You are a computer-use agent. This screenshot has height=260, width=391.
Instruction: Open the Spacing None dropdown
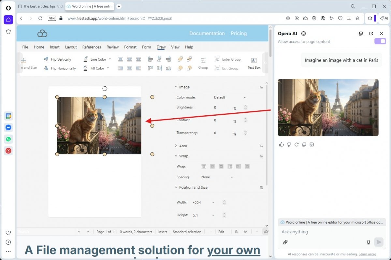(217, 177)
